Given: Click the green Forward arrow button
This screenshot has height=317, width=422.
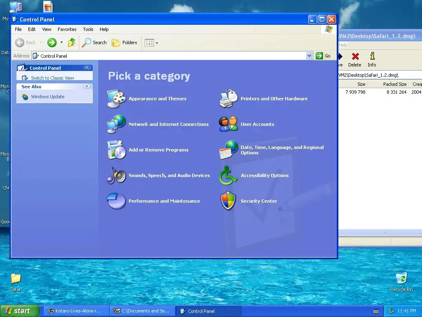Looking at the screenshot, I should 52,43.
